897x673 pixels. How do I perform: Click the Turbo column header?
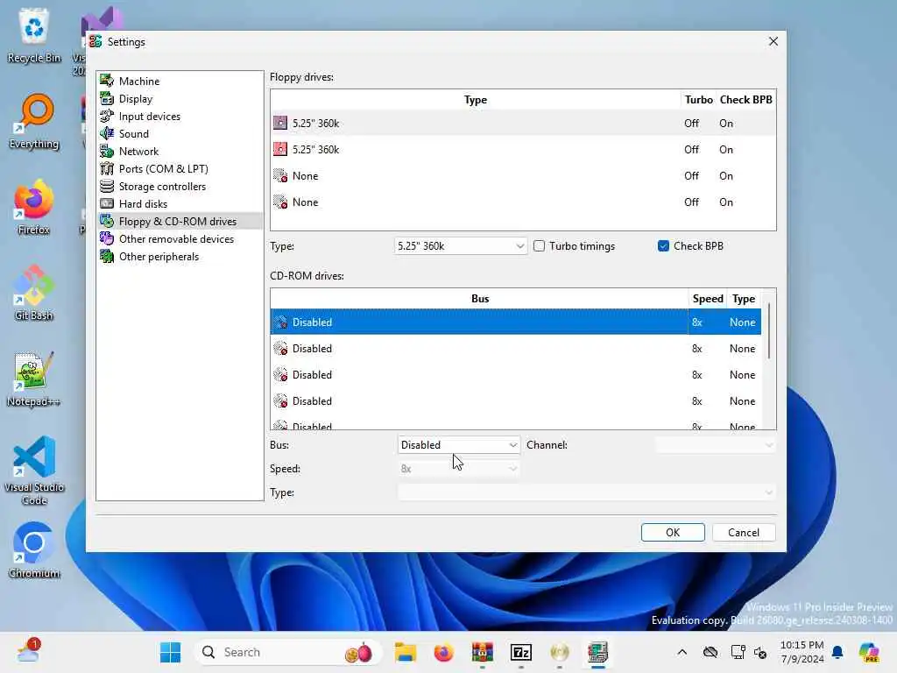[698, 100]
